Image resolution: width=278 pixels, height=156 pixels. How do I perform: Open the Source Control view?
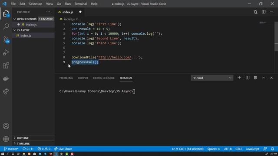[x=6, y=39]
